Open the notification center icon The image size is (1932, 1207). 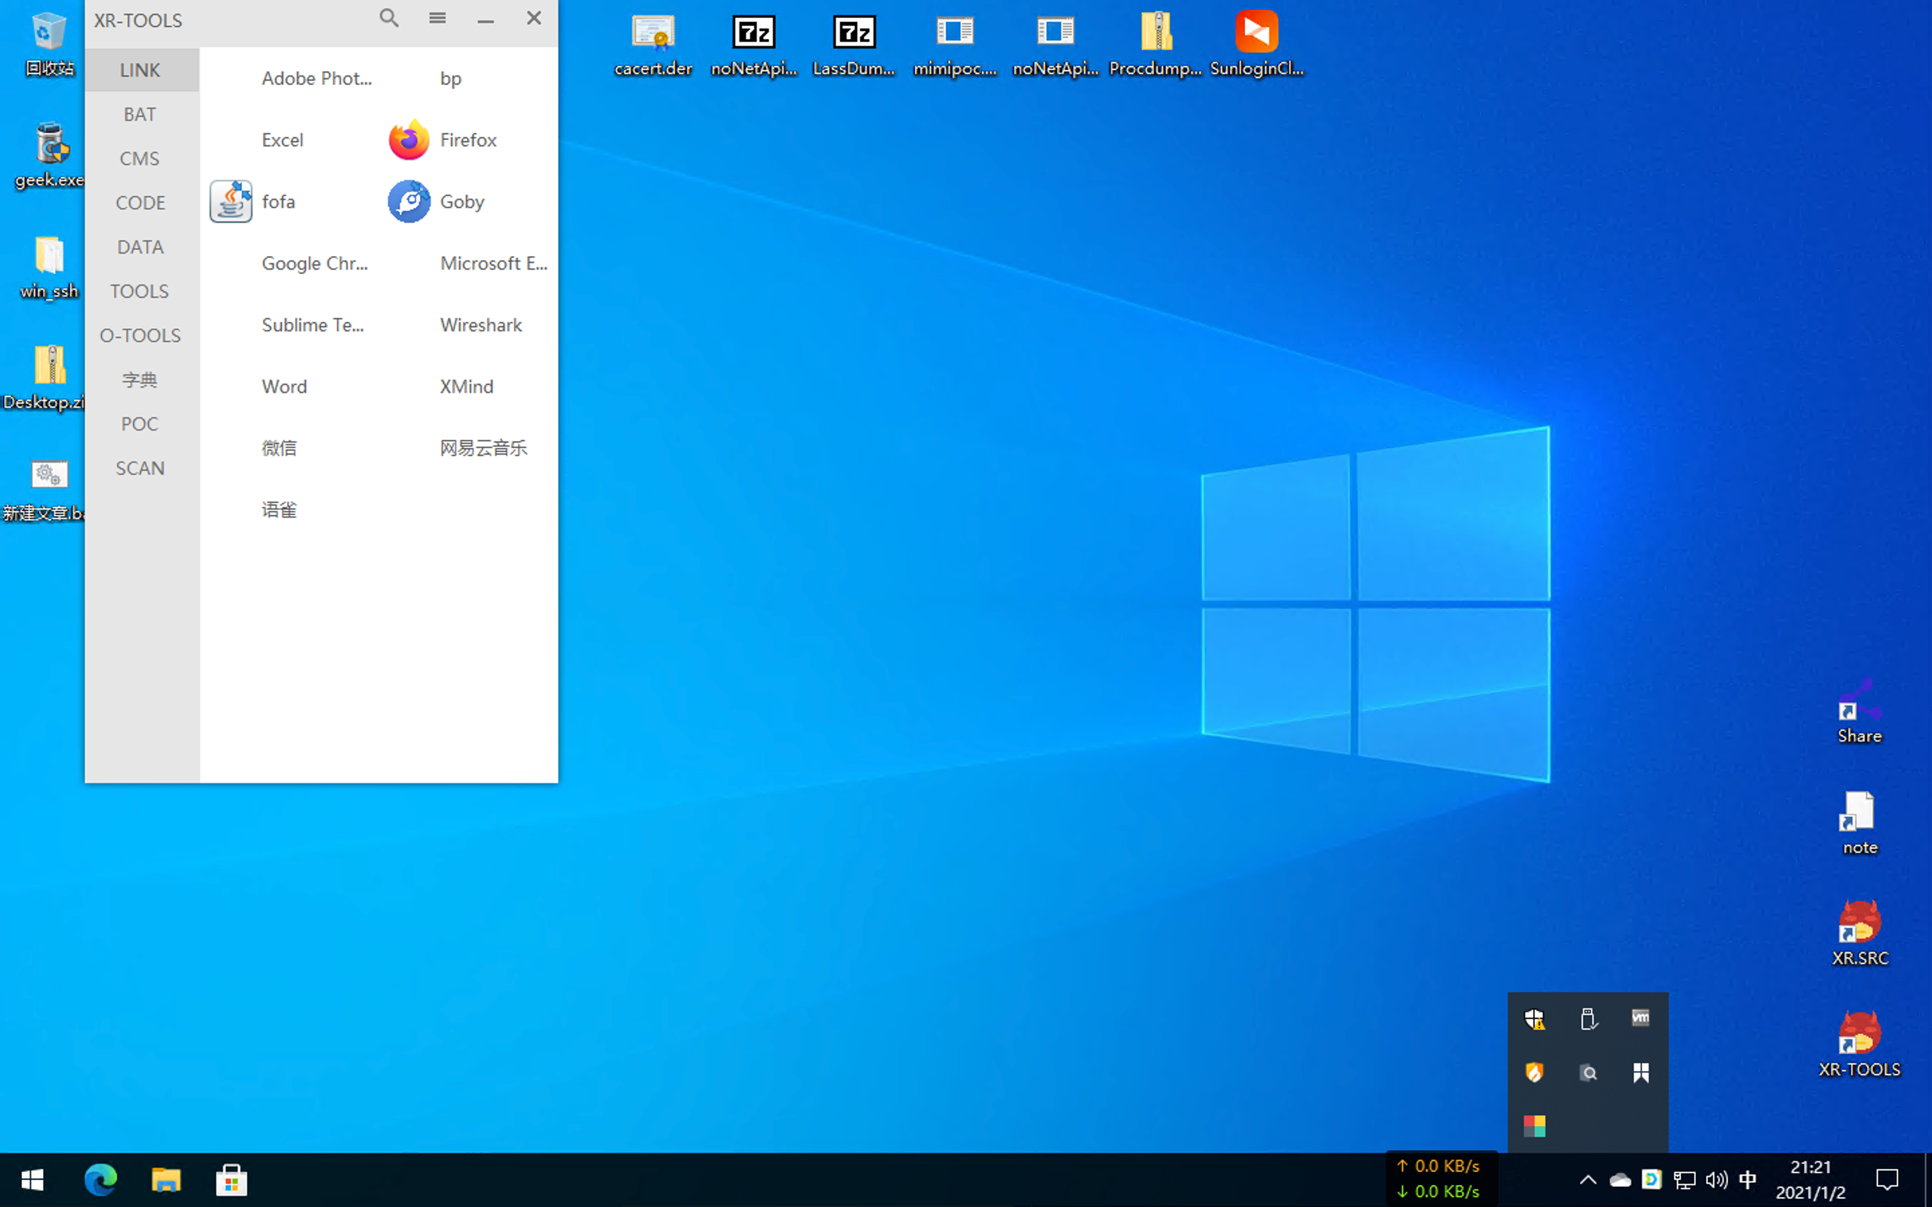tap(1887, 1180)
